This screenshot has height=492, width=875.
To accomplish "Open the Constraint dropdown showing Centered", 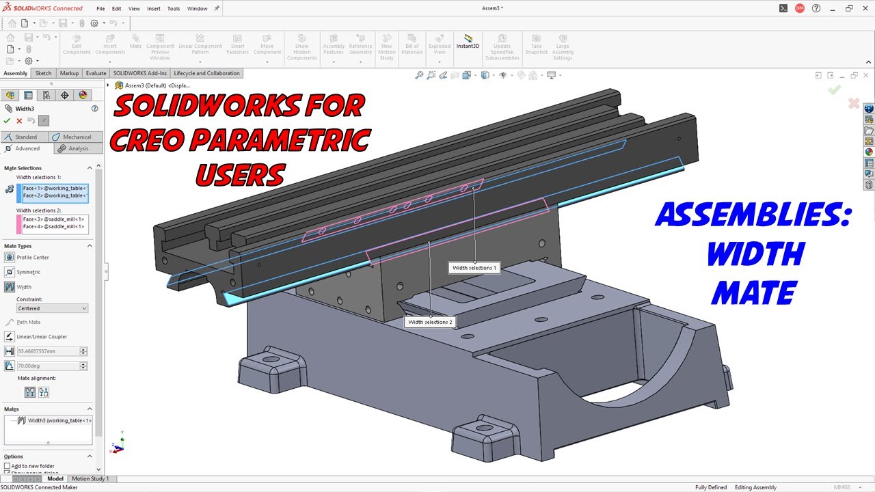I will click(53, 308).
